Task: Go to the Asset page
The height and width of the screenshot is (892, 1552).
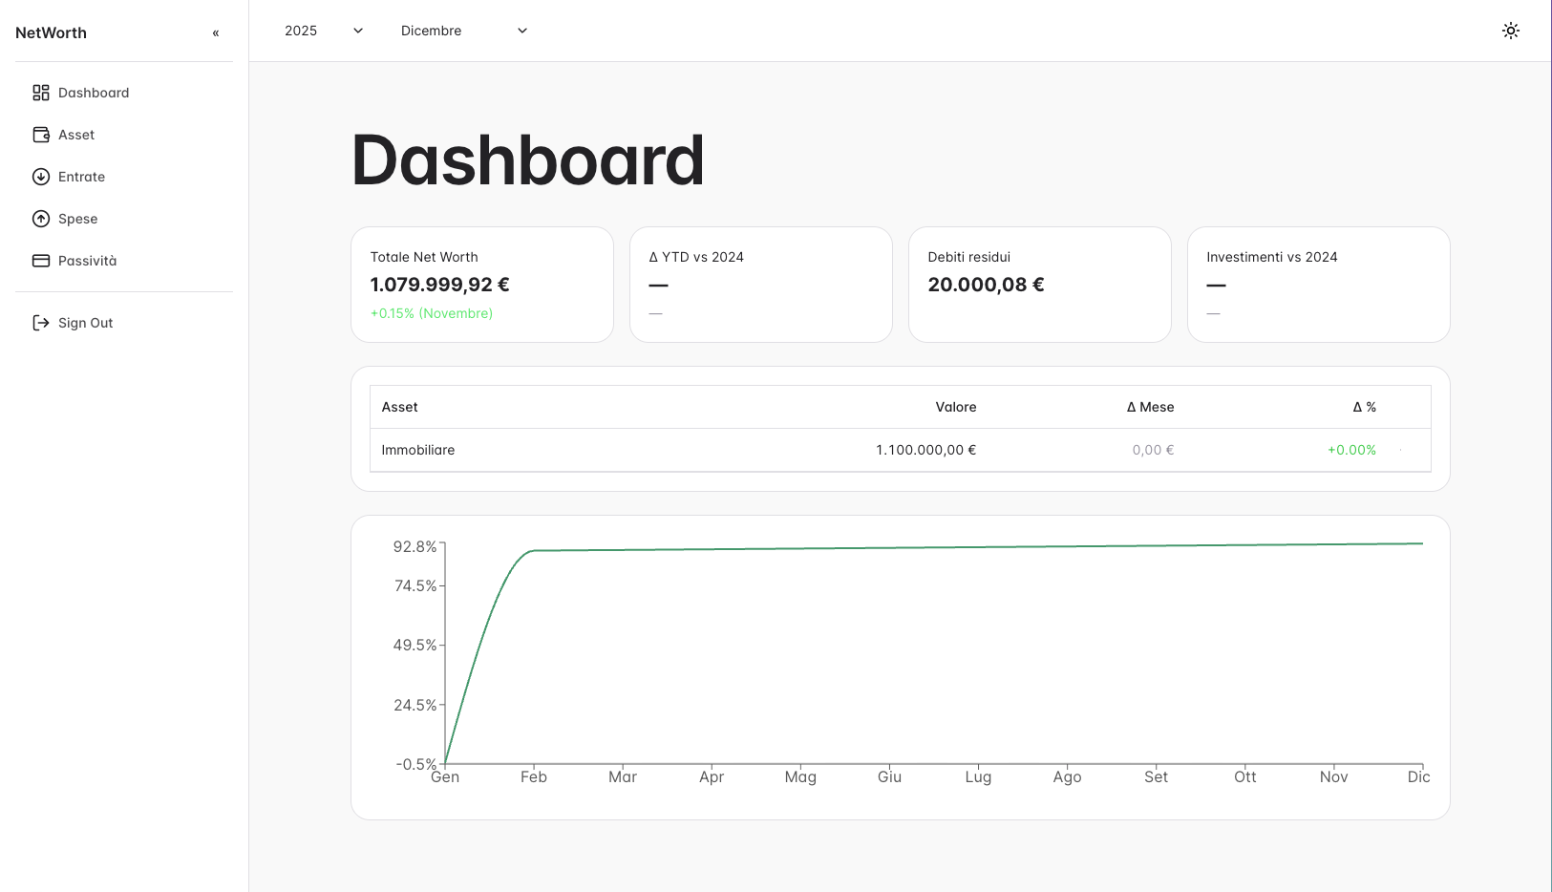Action: pos(76,135)
